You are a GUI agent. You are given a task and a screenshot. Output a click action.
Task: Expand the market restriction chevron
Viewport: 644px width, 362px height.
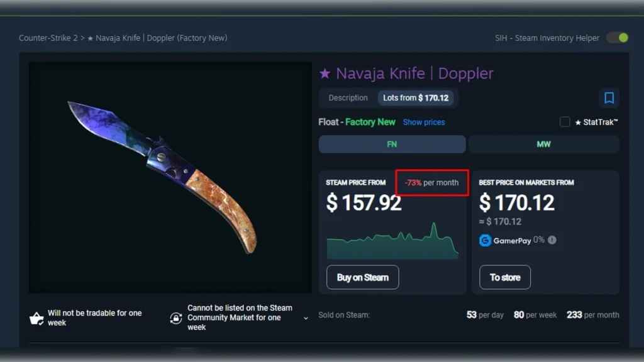click(306, 318)
